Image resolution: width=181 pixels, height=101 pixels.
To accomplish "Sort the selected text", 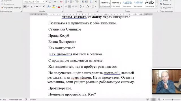I will (91, 2).
